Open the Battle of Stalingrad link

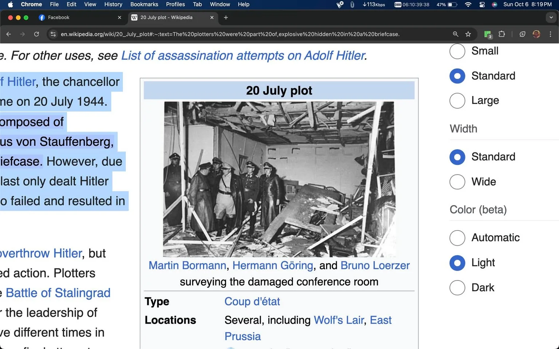pos(58,293)
